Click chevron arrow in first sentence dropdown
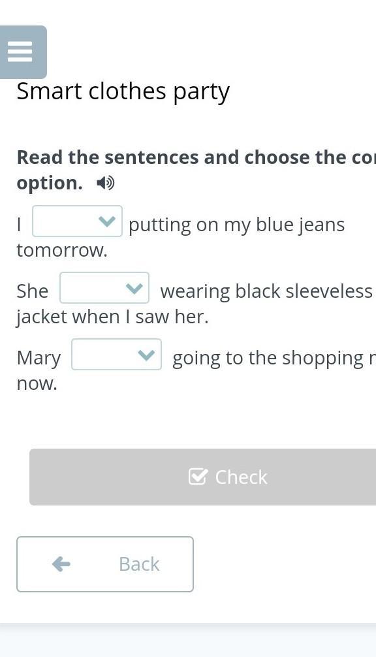Viewport: 376px width, 657px height. tap(106, 221)
